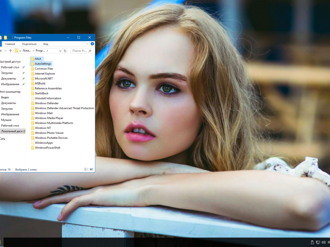Viewport: 330px width, 247px height.
Task: Maximize the Program Files window
Action: tap(79, 37)
